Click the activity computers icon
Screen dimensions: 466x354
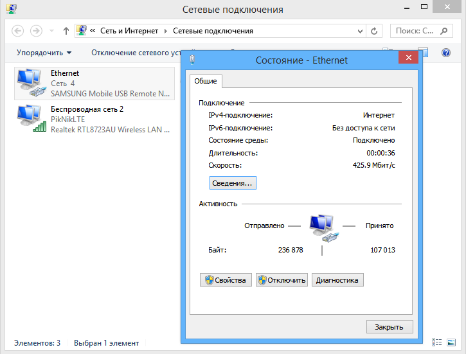(x=324, y=229)
